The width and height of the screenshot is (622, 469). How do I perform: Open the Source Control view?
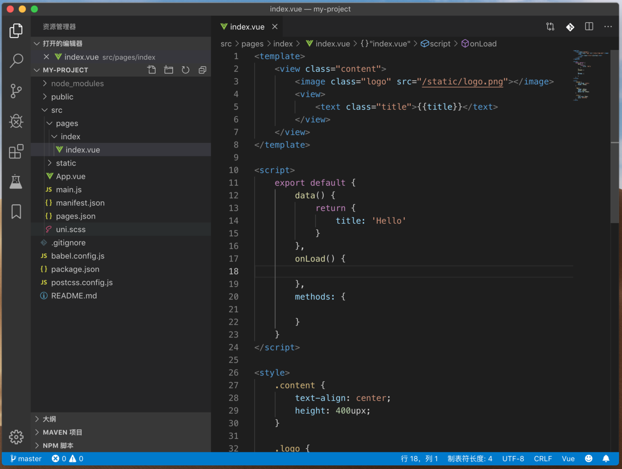point(16,91)
